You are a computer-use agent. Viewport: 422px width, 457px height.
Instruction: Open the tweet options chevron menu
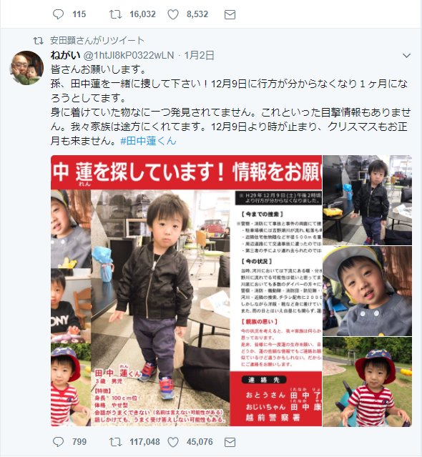coord(406,55)
